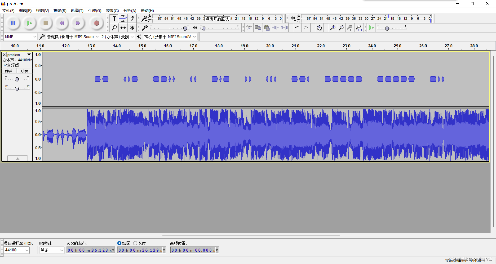496x264 pixels.
Task: Click the Cut scissors icon
Action: [249, 28]
